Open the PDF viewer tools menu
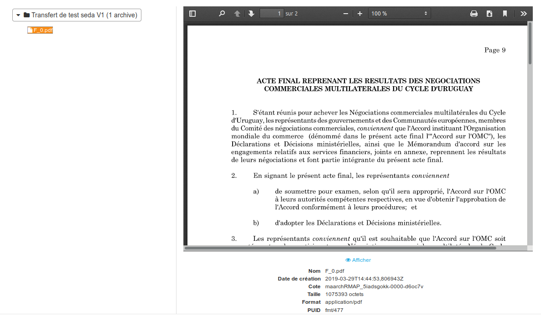The image size is (541, 317). click(x=523, y=13)
